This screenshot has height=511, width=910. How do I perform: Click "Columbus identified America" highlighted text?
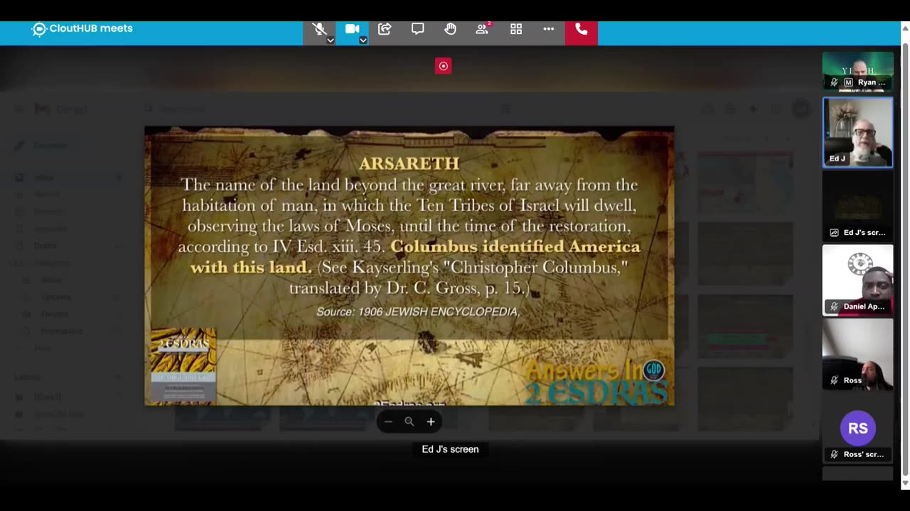pos(515,246)
